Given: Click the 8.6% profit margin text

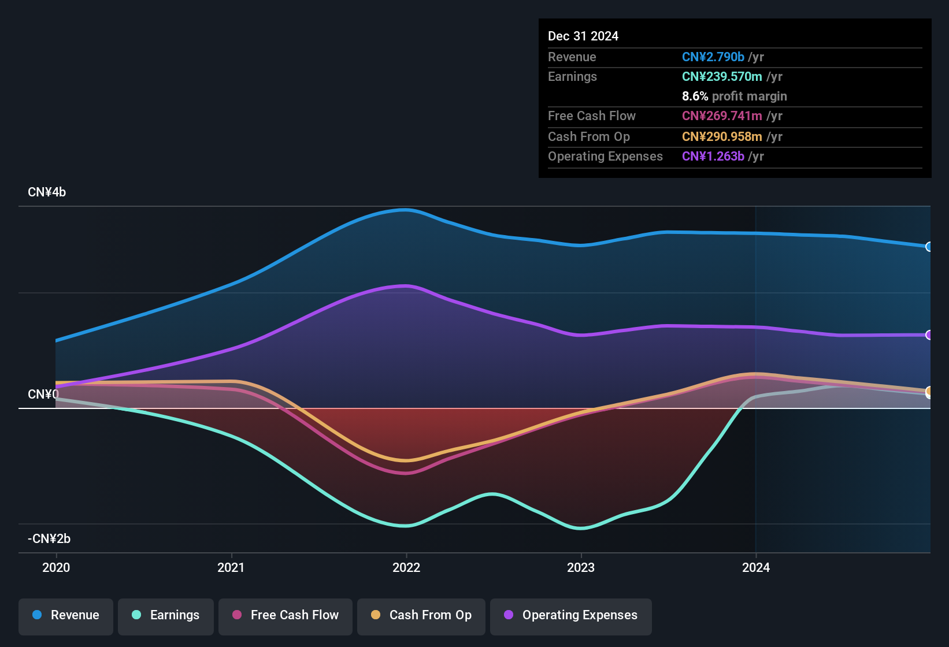Looking at the screenshot, I should pyautogui.click(x=734, y=96).
